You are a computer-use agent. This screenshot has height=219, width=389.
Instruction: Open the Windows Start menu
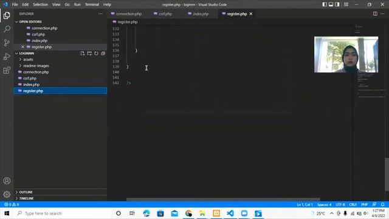[x=7, y=214]
